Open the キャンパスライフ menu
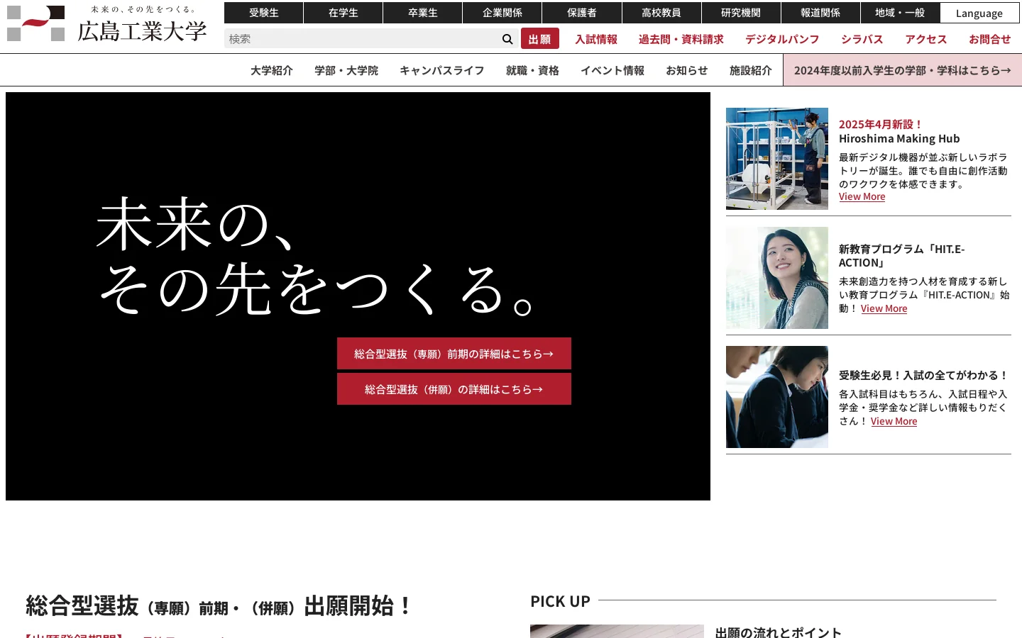This screenshot has width=1022, height=638. point(442,70)
